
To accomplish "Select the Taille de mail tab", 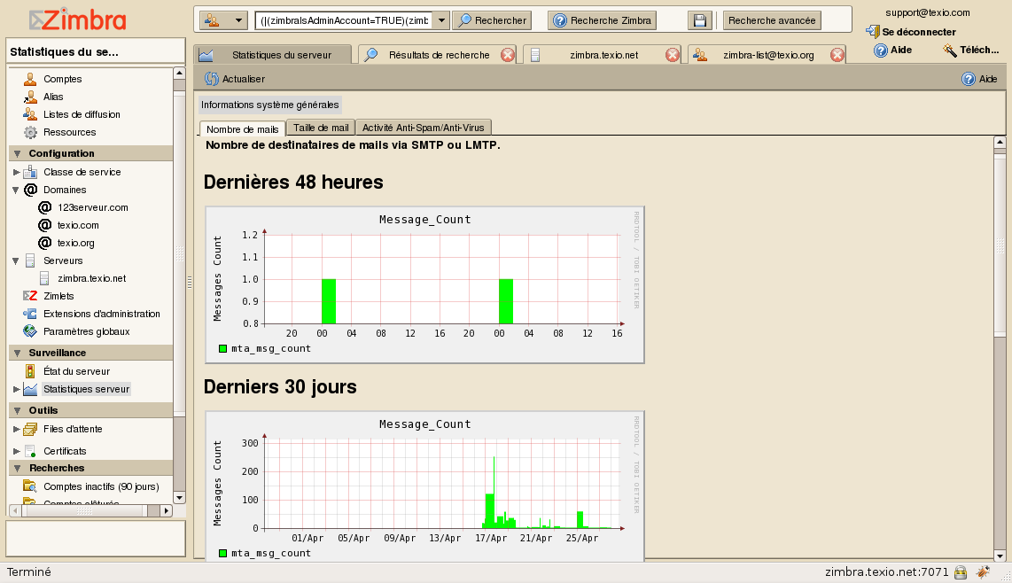I will tap(321, 128).
